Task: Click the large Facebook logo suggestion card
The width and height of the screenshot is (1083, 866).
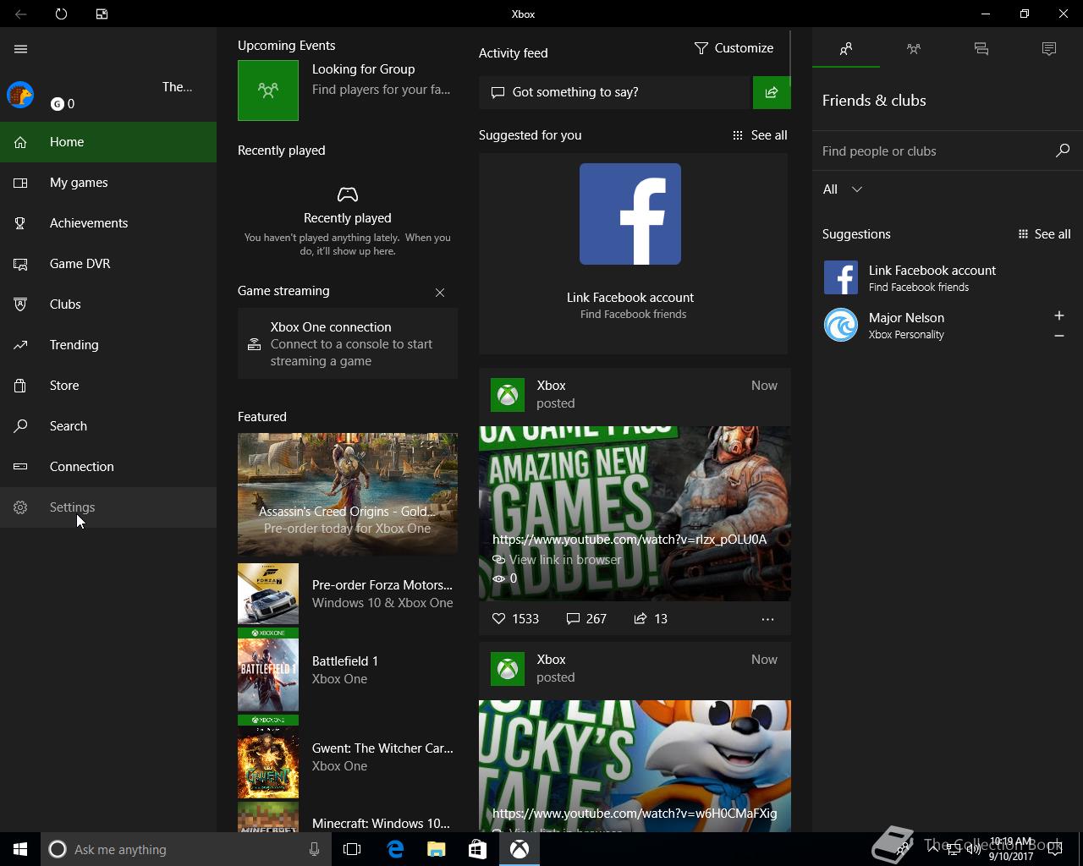Action: click(630, 214)
